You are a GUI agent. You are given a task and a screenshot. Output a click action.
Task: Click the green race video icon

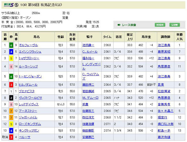[x=118, y=25]
